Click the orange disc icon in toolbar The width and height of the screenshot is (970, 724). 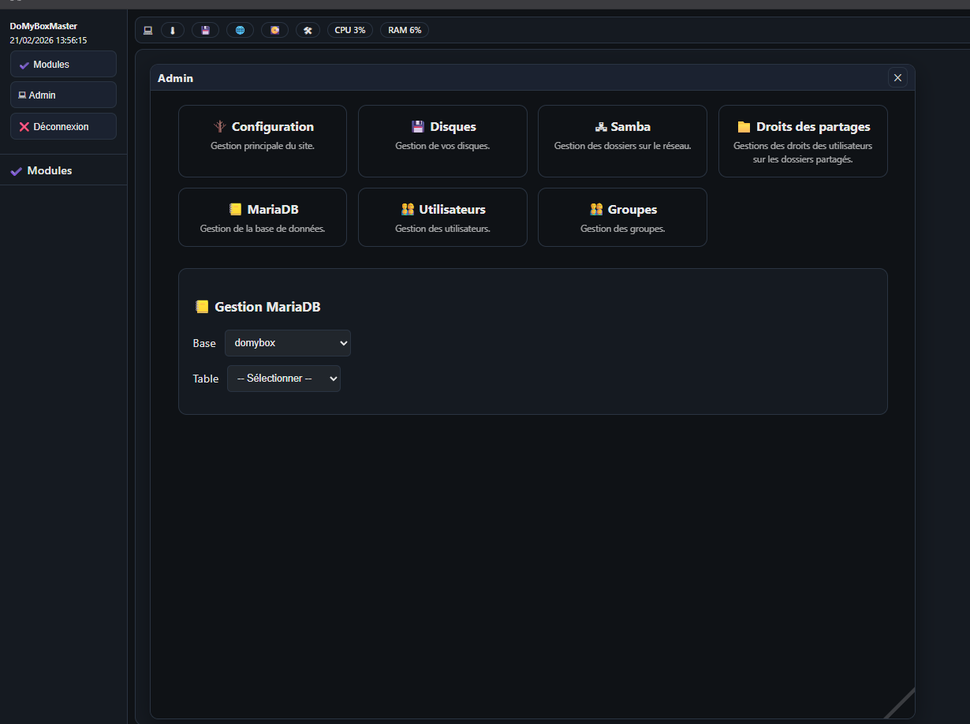[x=274, y=30]
